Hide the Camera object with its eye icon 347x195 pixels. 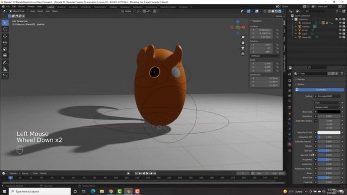coord(340,27)
